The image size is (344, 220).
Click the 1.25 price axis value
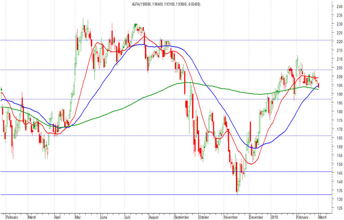[340, 208]
